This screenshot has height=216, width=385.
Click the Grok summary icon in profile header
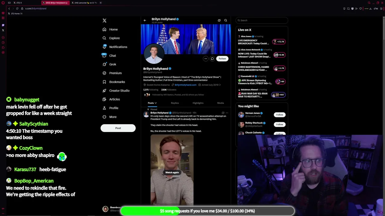(x=219, y=20)
